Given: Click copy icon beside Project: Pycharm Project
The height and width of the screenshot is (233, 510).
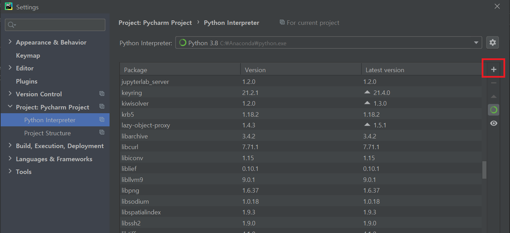Looking at the screenshot, I should (102, 107).
